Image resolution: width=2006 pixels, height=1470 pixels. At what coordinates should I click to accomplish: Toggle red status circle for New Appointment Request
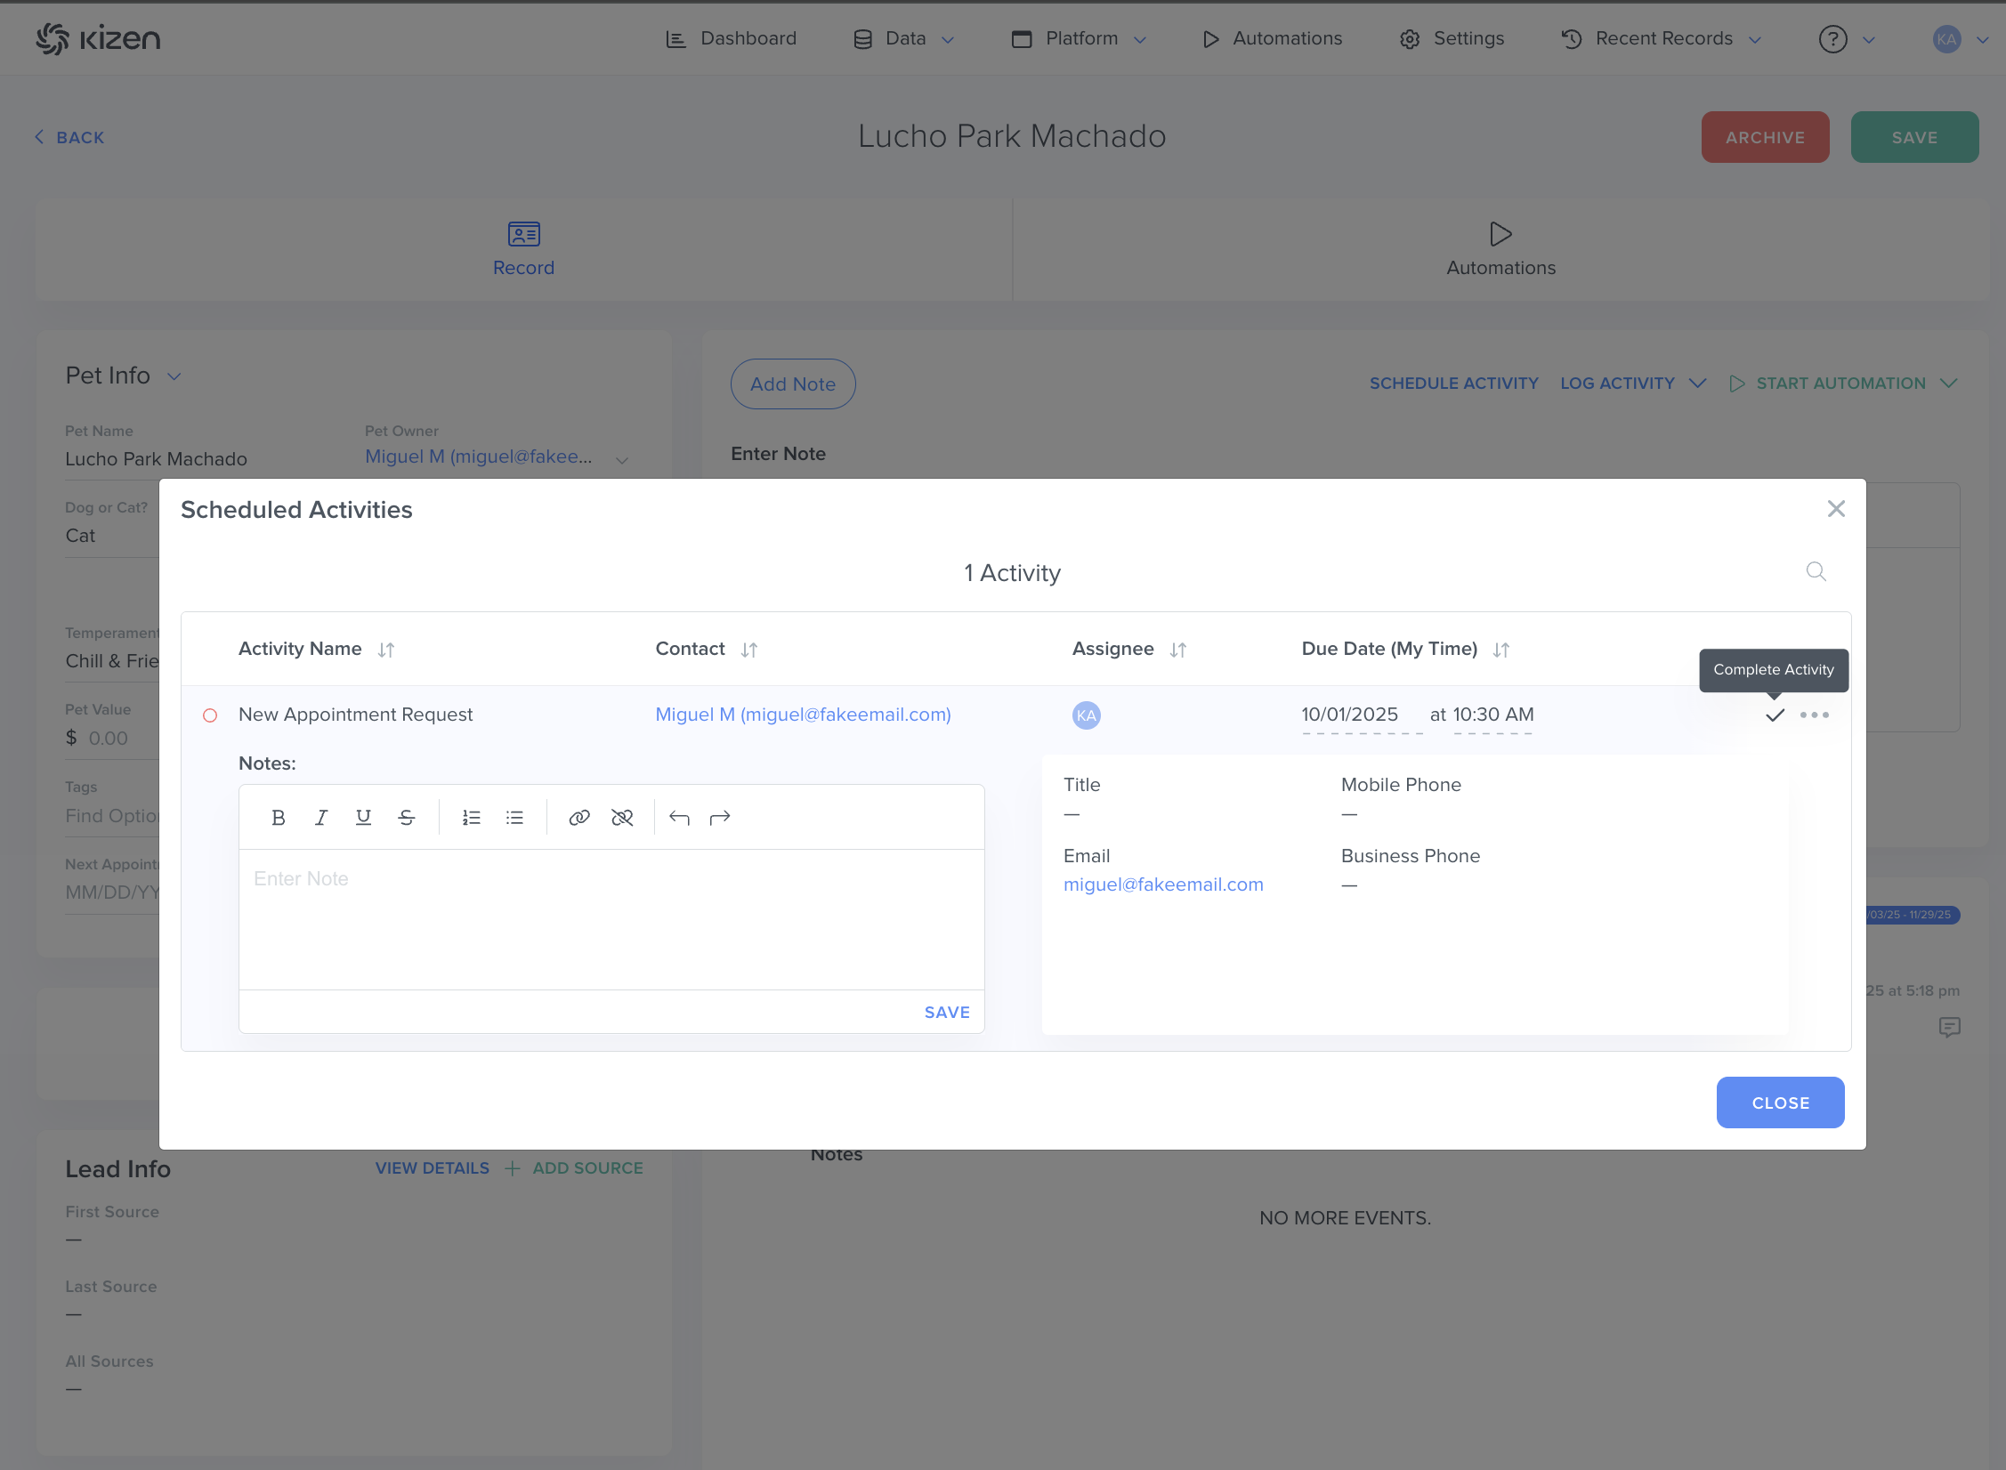210,715
